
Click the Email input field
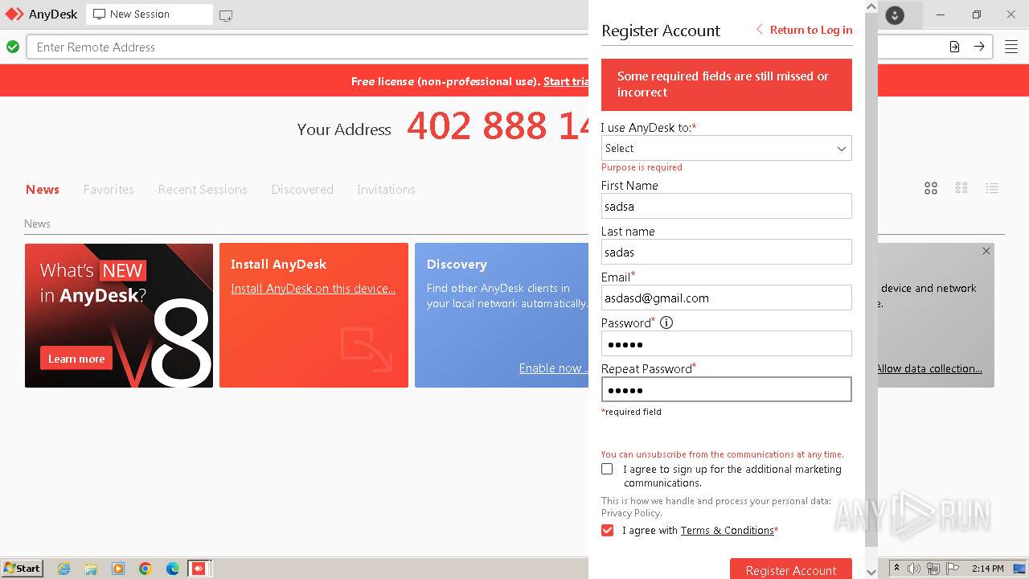click(x=726, y=298)
